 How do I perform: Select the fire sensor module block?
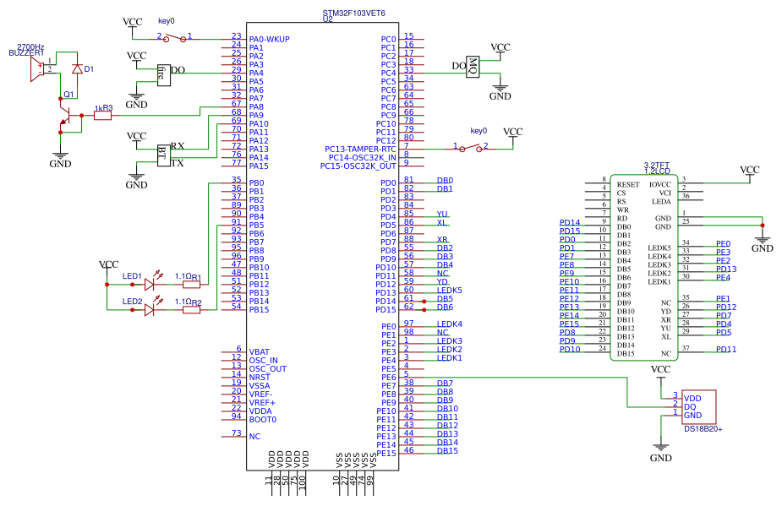(163, 75)
